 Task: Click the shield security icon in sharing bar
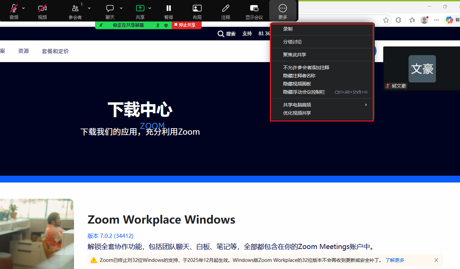click(x=166, y=25)
